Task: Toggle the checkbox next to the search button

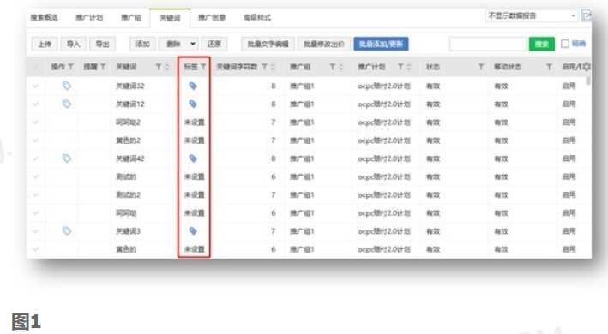Action: [565, 44]
